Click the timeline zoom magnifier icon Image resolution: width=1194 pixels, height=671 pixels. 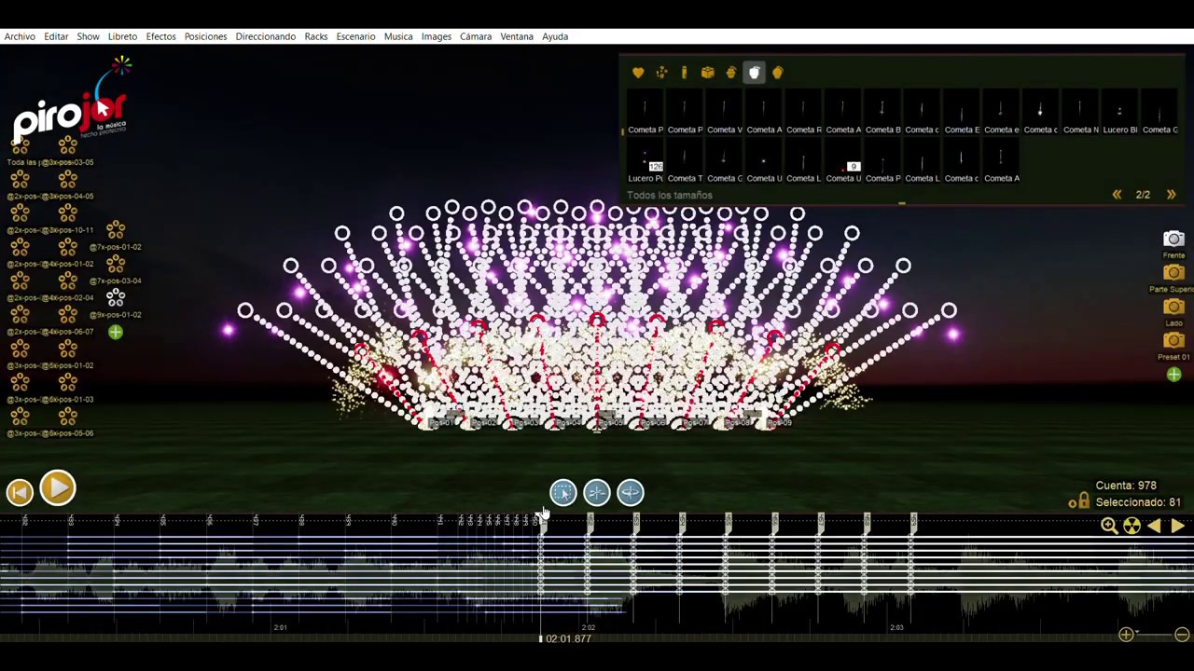[1109, 527]
